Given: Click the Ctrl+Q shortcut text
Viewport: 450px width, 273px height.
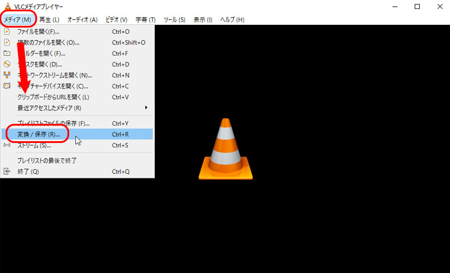Looking at the screenshot, I should pyautogui.click(x=121, y=172).
